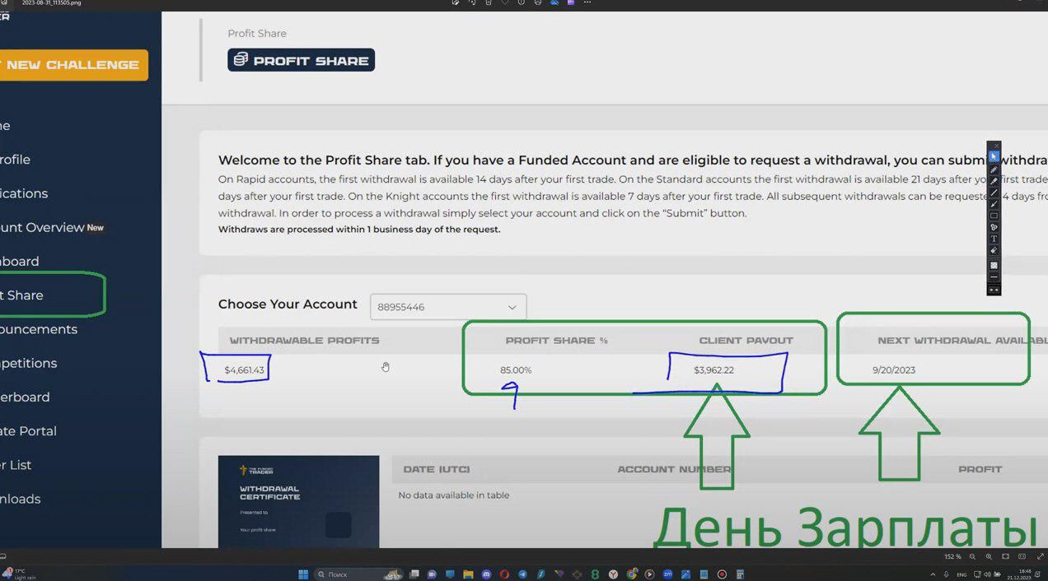This screenshot has height=581, width=1048.
Task: Open the Competitions sidebar item
Action: (x=29, y=363)
